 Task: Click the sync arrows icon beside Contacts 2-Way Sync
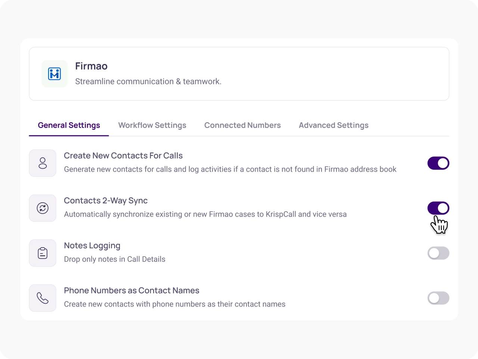tap(43, 208)
